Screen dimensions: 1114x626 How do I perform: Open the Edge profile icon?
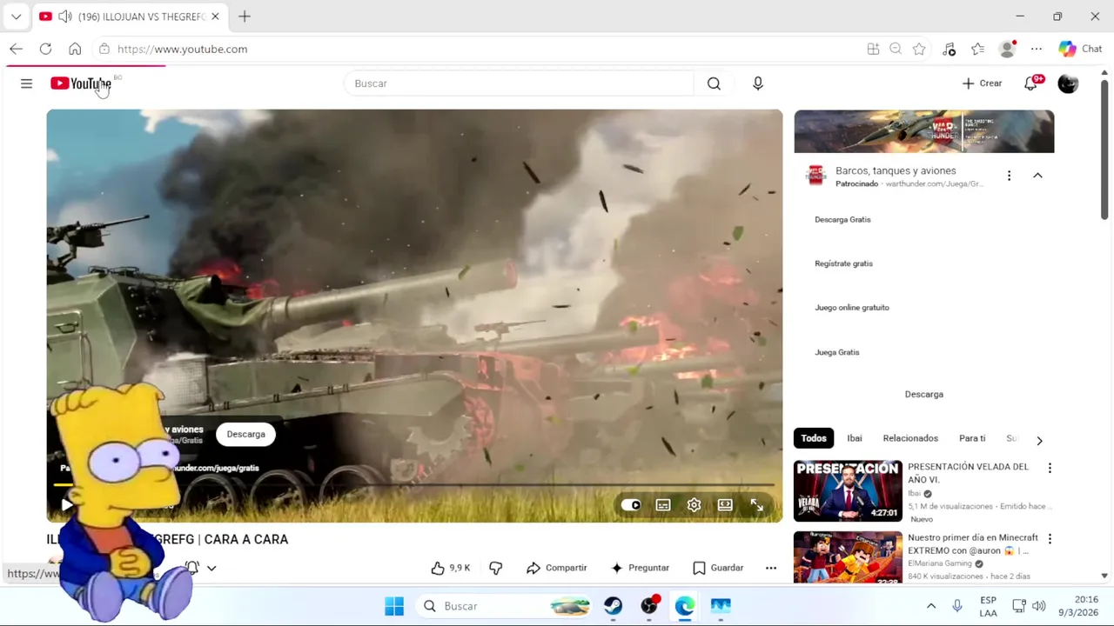[x=1008, y=49]
